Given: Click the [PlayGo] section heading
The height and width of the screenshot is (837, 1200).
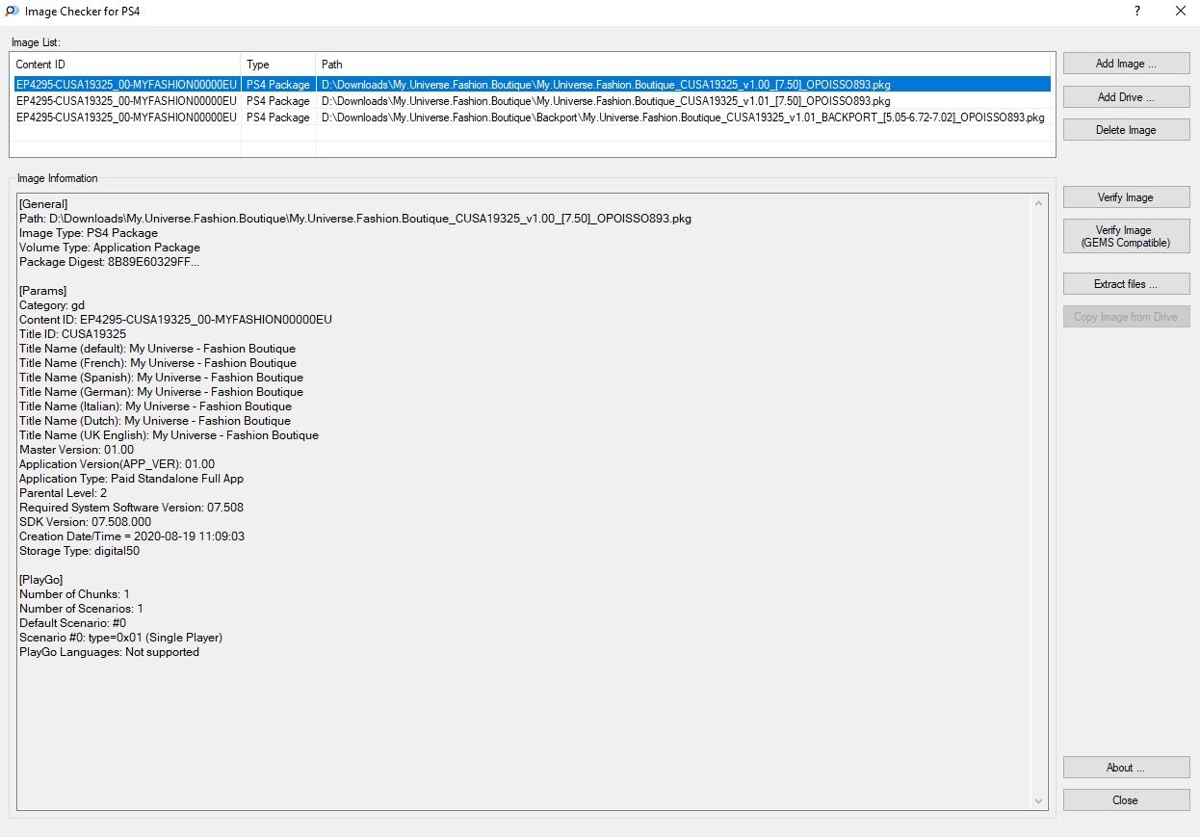Looking at the screenshot, I should (x=43, y=580).
